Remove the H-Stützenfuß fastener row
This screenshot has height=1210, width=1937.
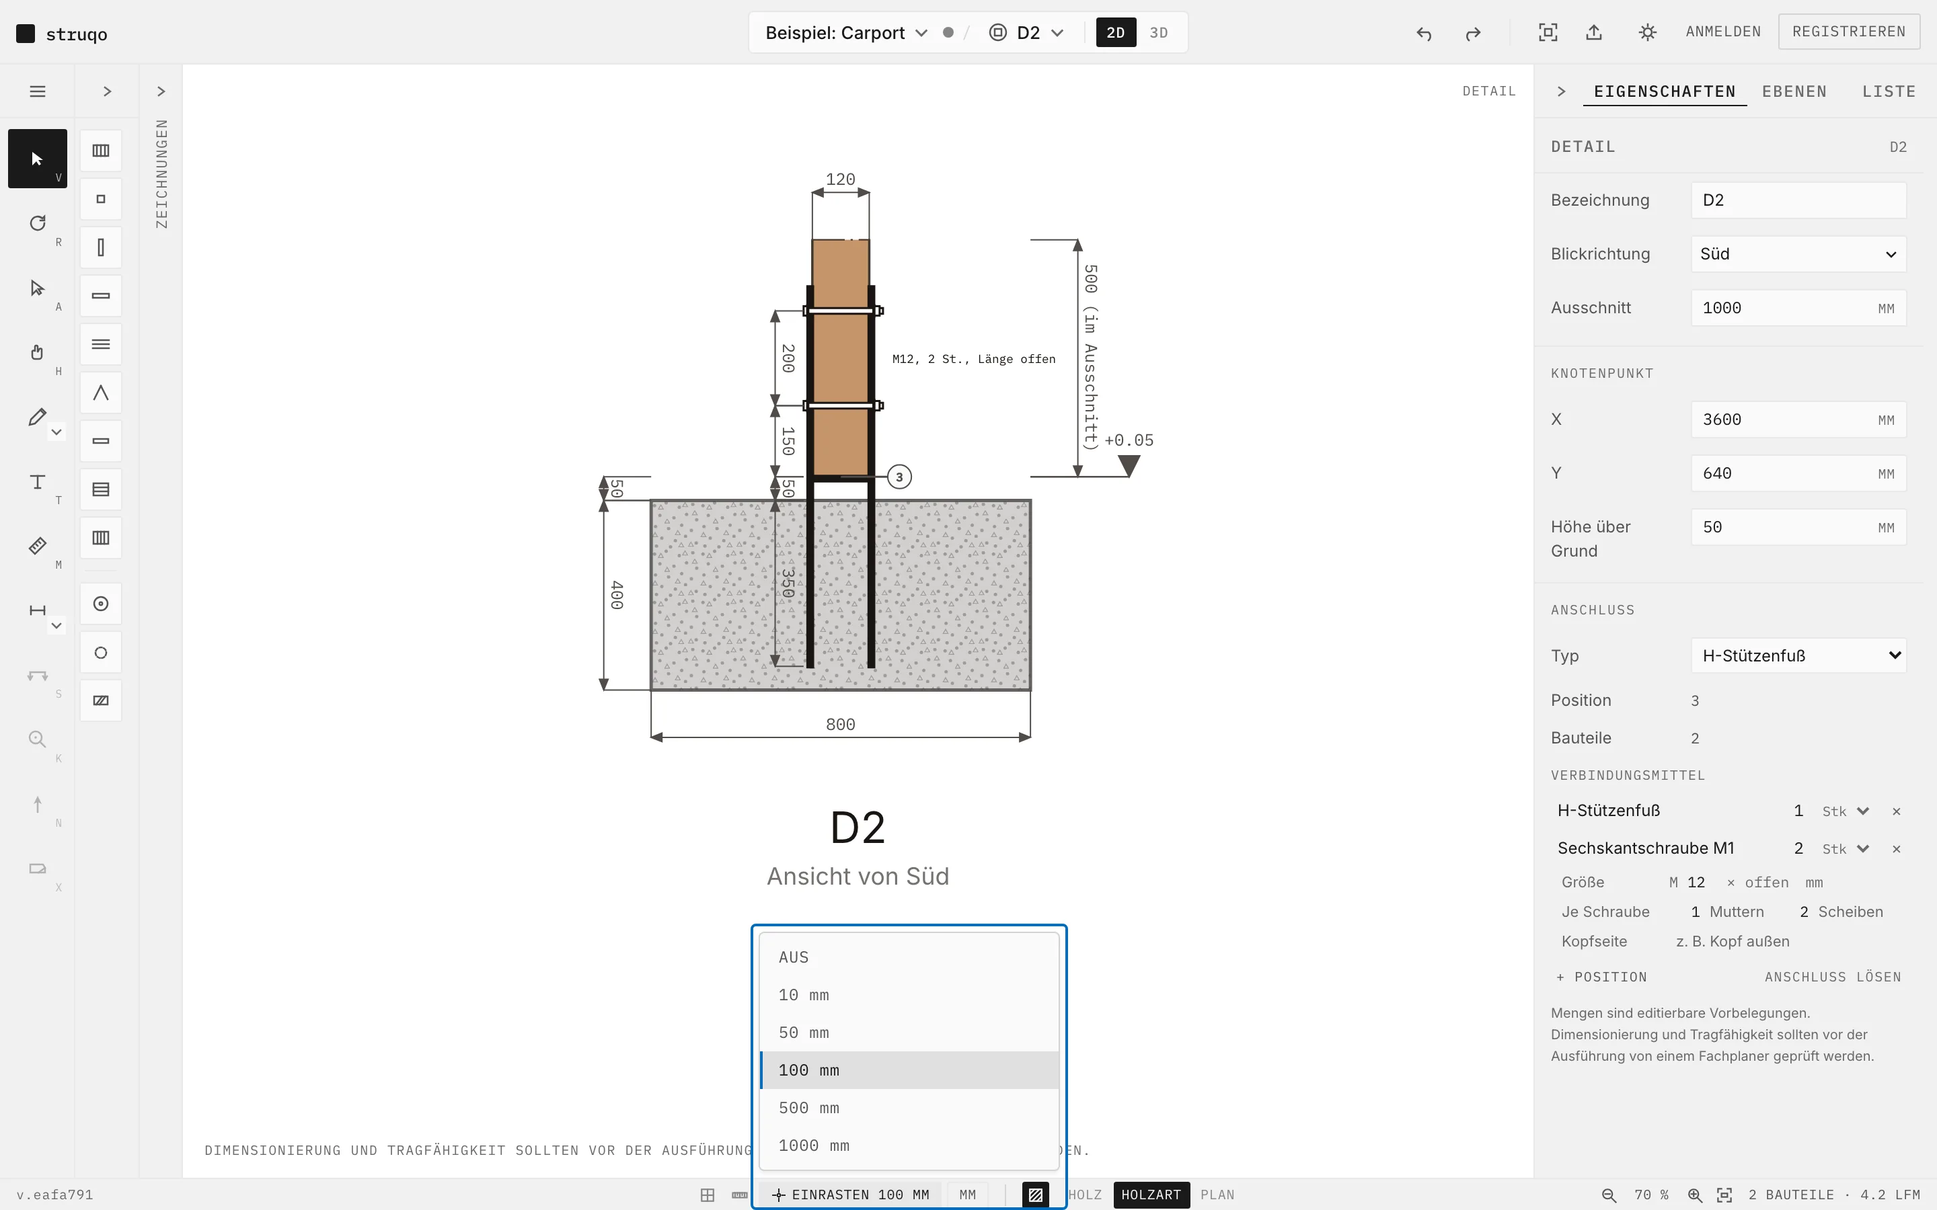point(1895,811)
